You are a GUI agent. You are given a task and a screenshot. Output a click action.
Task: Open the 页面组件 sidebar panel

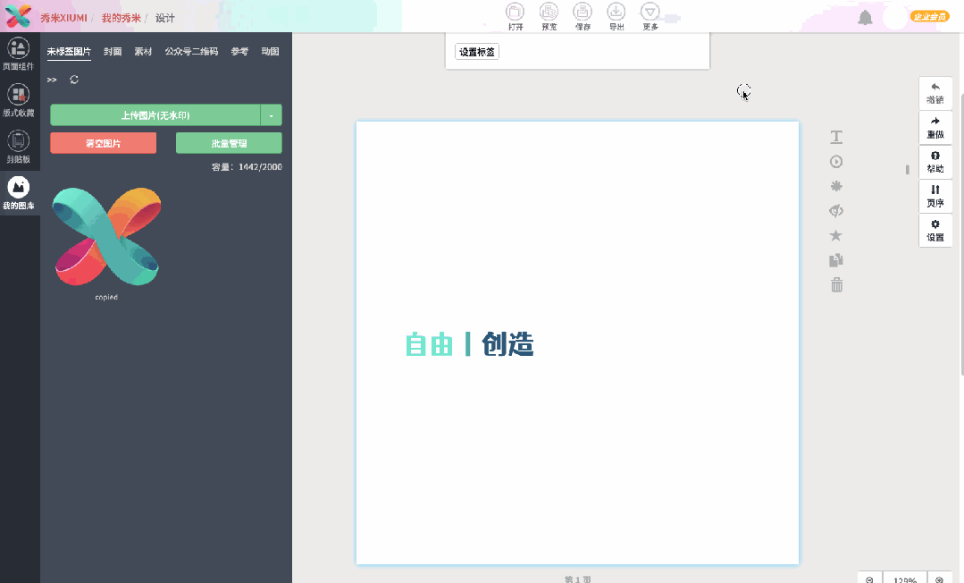tap(18, 54)
